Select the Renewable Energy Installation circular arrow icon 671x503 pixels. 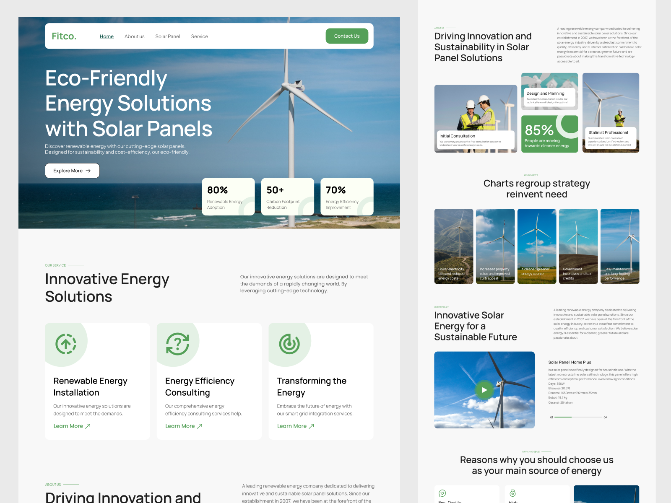[x=66, y=344]
